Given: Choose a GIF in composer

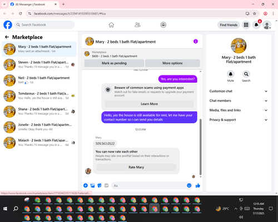Looking at the screenshot, I should tap(106, 185).
